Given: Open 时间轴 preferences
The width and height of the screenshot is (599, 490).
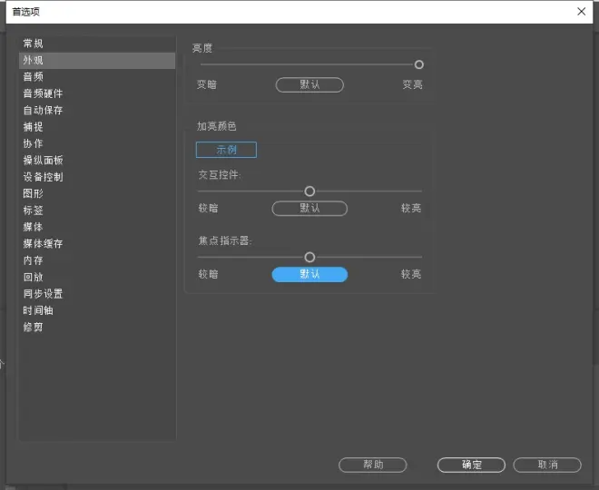Looking at the screenshot, I should [x=37, y=310].
